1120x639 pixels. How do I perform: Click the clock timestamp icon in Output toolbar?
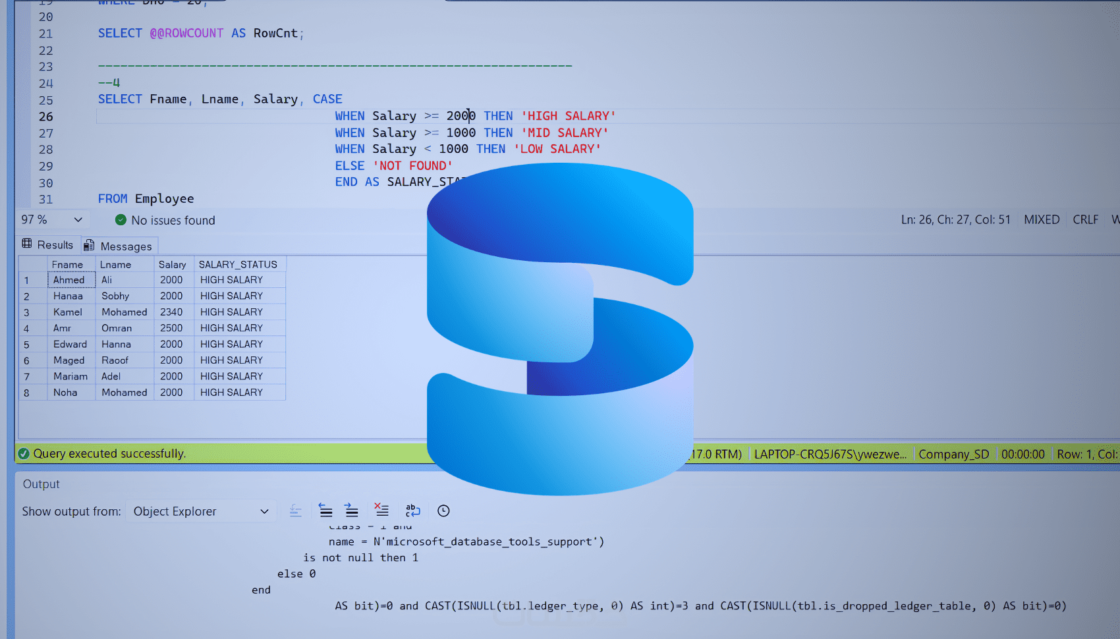443,511
